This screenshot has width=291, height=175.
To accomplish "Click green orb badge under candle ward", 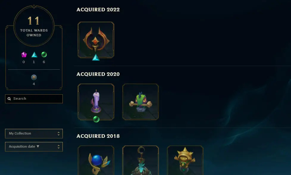I will point(96,119).
